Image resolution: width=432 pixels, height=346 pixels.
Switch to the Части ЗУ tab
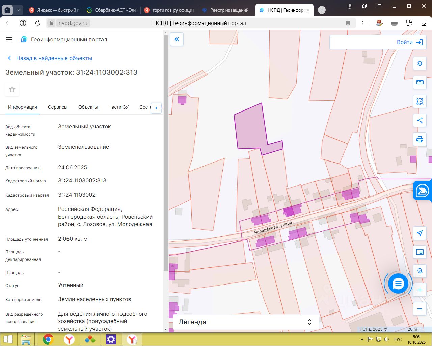coord(118,107)
